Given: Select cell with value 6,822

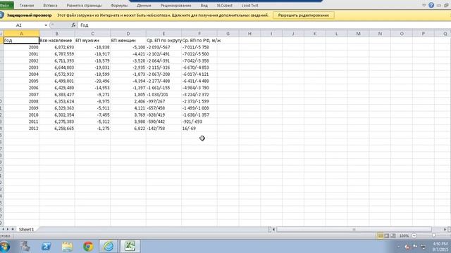Looking at the screenshot, I should (128, 129).
